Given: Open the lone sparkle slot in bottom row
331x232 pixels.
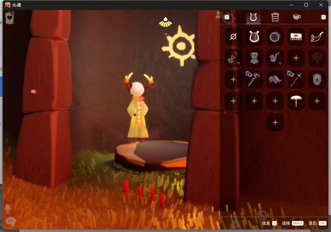Looking at the screenshot, I should pyautogui.click(x=275, y=122).
